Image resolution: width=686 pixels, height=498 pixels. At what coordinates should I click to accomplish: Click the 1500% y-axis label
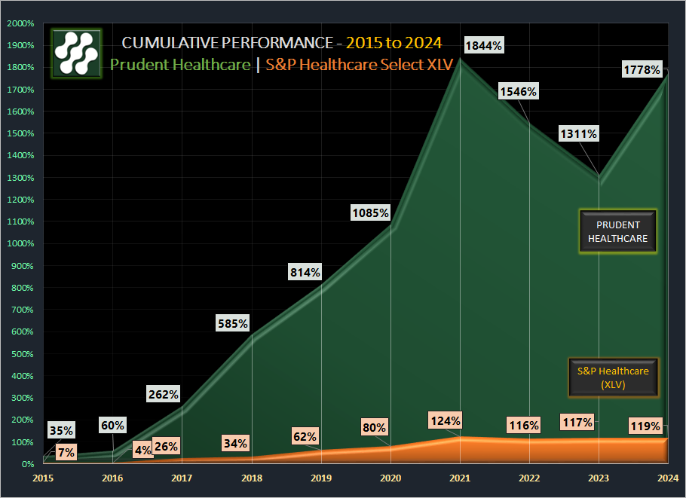point(20,133)
